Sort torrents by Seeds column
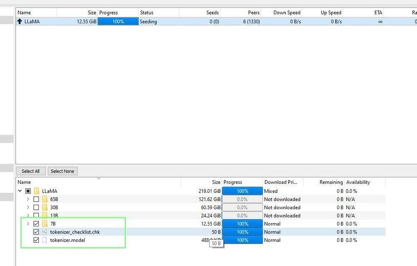Image resolution: width=417 pixels, height=266 pixels. click(x=200, y=13)
